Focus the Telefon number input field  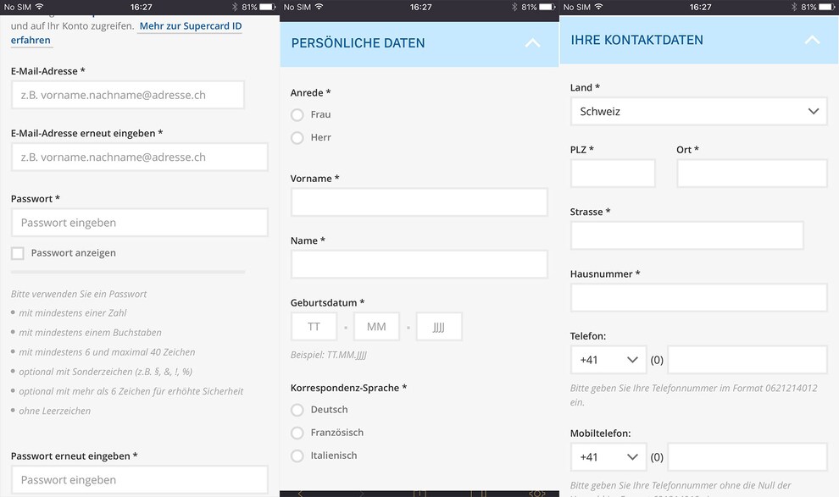coord(747,360)
